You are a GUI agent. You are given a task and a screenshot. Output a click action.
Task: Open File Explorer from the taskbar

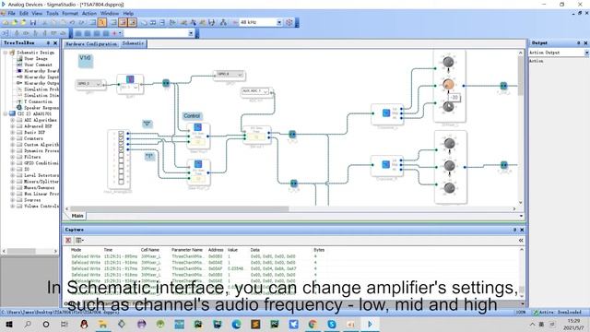(x=102, y=324)
